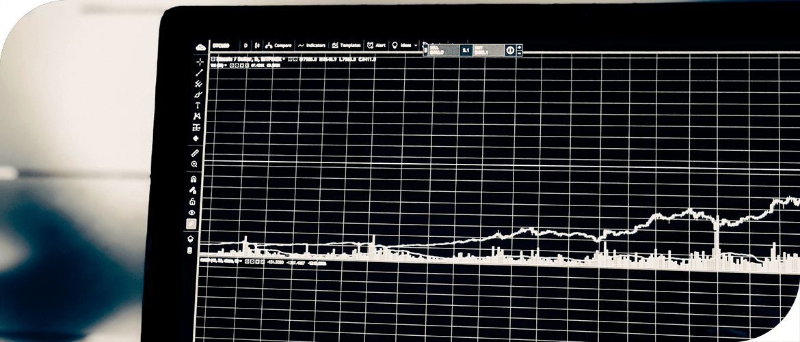This screenshot has width=800, height=342.
Task: Click the round icon right of the BUY button
Action: click(510, 50)
